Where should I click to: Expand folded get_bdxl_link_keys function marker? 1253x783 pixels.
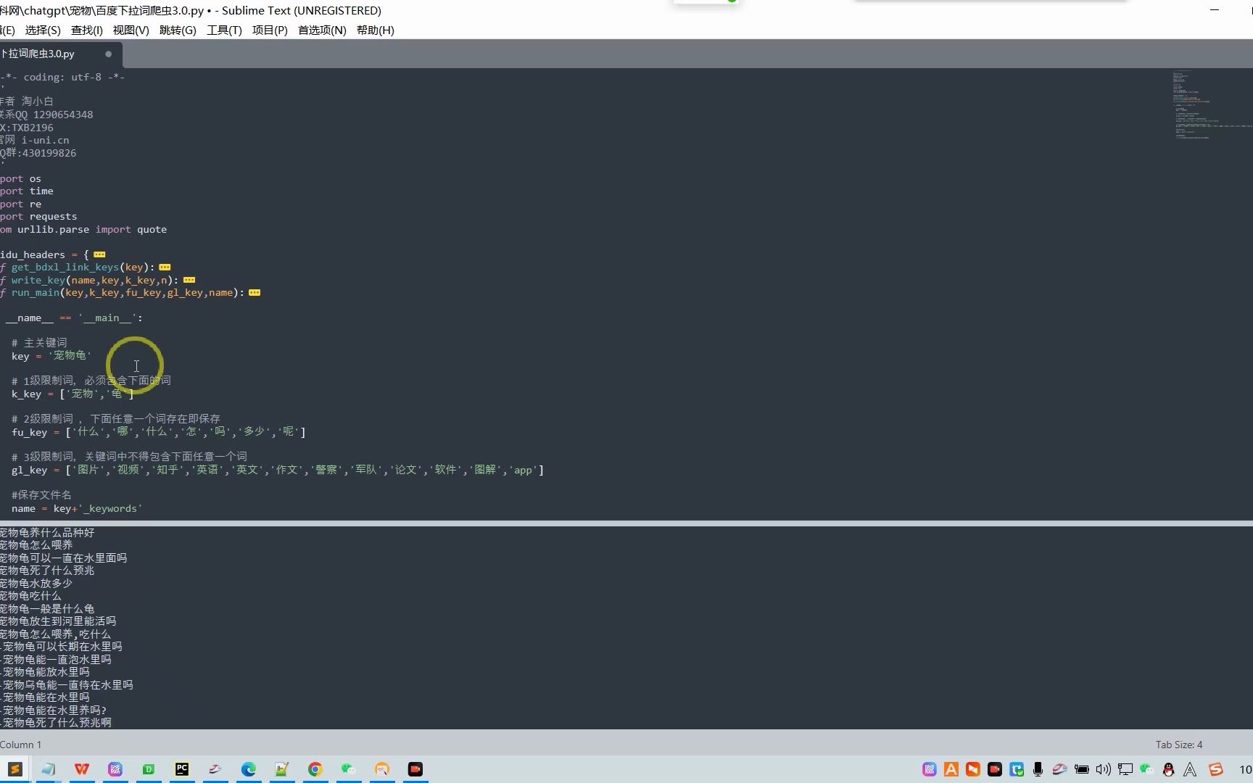[x=165, y=267]
